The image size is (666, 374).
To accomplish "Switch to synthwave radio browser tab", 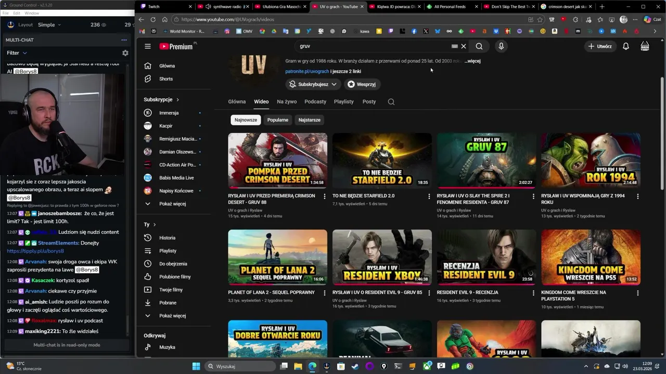I will point(224,7).
